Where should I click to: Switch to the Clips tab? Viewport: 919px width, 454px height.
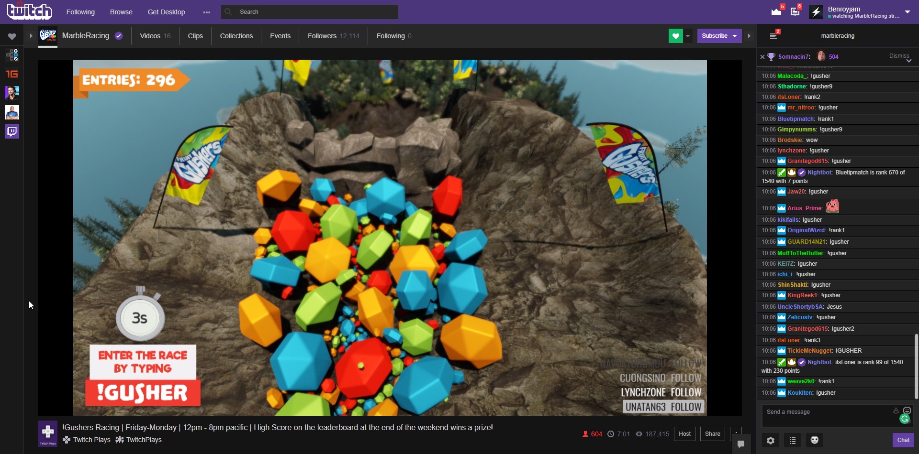tap(195, 36)
